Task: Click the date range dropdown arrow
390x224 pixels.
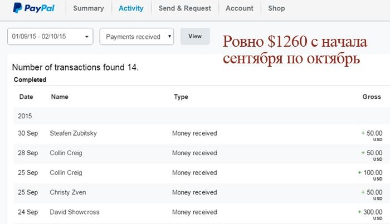Action: 86,37
